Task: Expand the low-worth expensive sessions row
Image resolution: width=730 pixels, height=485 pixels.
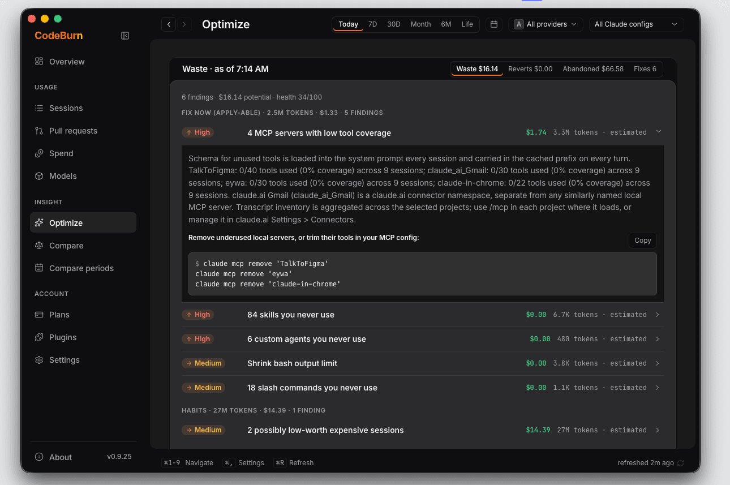Action: (x=422, y=430)
